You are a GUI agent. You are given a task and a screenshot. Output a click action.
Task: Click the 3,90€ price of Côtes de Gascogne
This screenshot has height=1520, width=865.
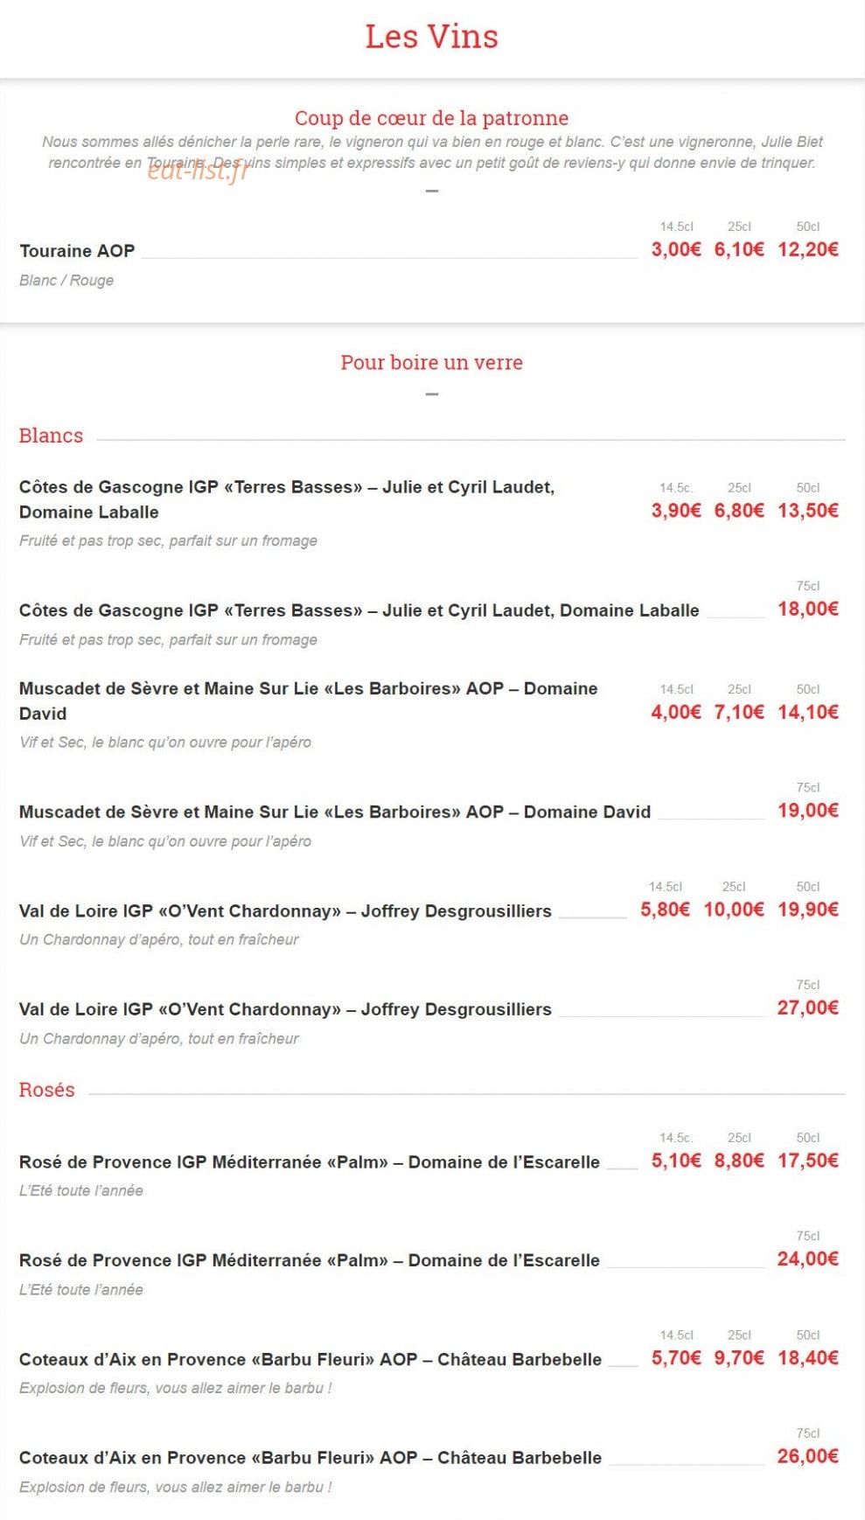tap(676, 511)
